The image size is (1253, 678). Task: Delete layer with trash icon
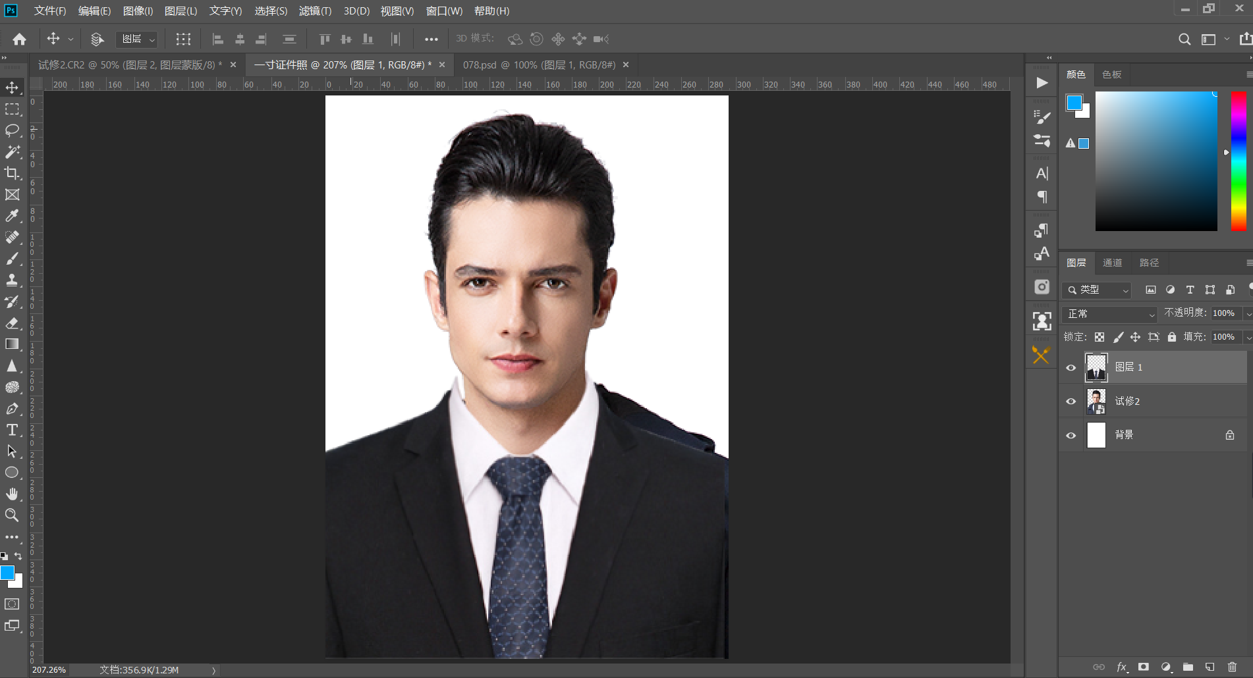point(1232,667)
